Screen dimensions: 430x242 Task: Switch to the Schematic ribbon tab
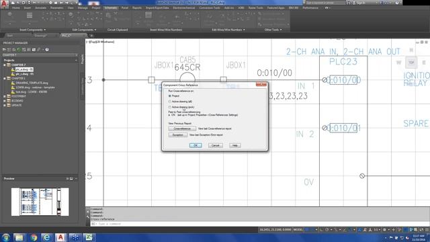(111, 8)
